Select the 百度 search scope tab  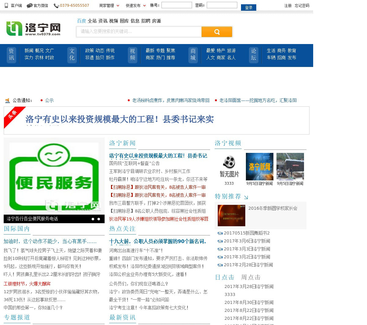click(81, 21)
